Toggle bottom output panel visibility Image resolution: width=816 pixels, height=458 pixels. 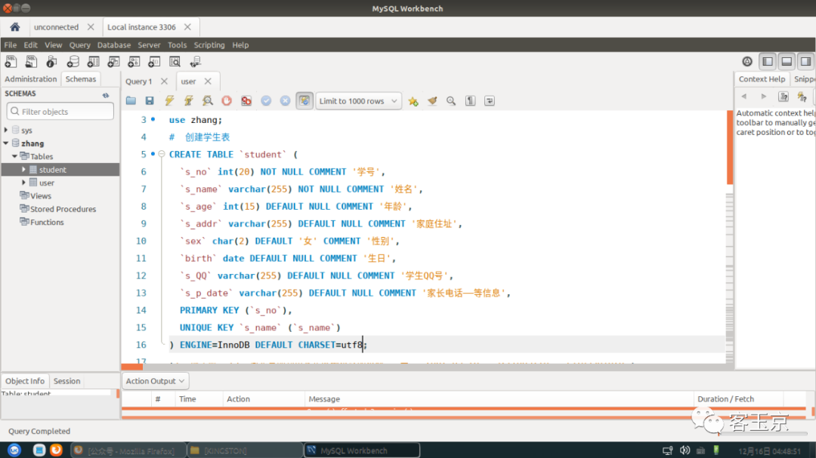tap(787, 61)
